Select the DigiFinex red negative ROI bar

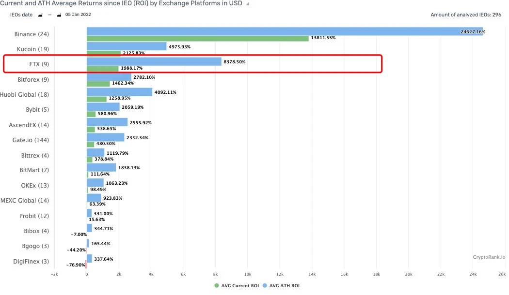tap(86, 265)
